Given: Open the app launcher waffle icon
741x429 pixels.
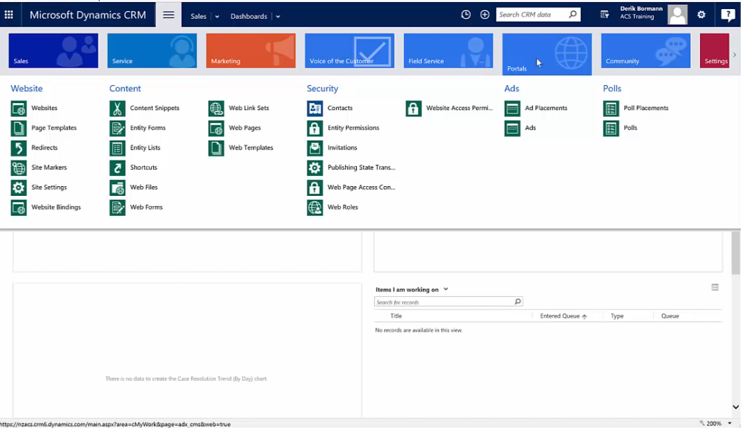Looking at the screenshot, I should pyautogui.click(x=9, y=15).
